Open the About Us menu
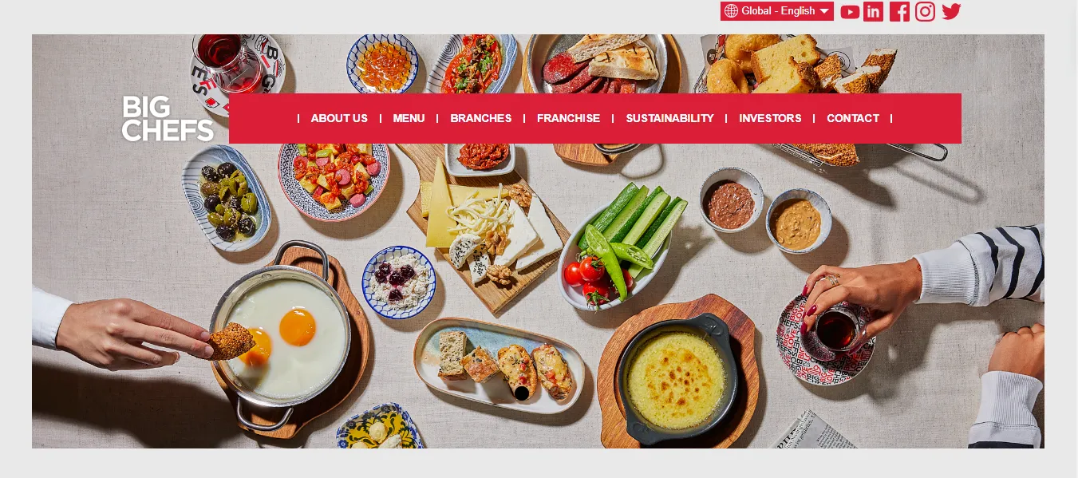 (x=339, y=118)
